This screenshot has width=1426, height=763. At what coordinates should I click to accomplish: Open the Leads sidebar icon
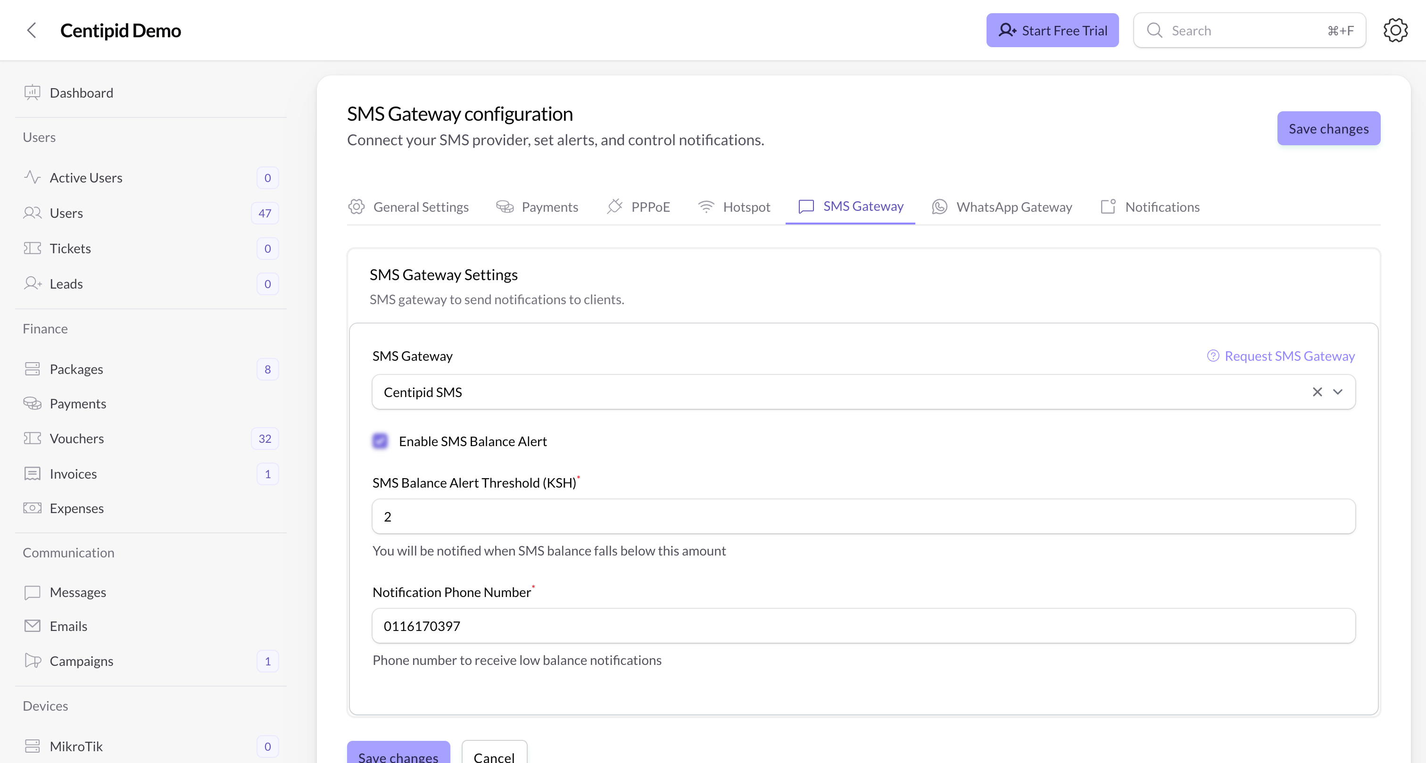(32, 283)
